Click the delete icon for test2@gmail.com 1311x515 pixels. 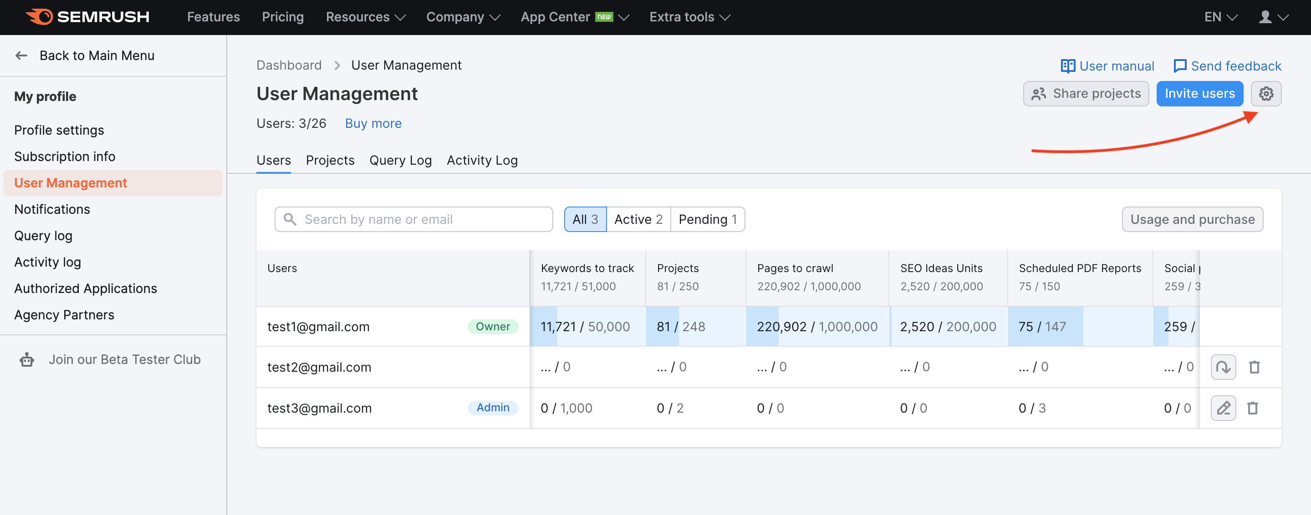[1254, 367]
